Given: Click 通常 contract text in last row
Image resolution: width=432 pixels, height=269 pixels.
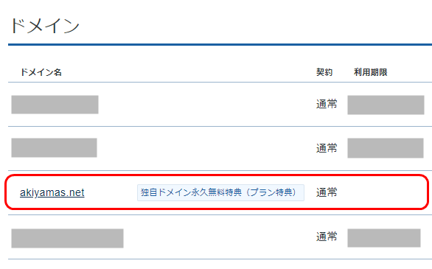Looking at the screenshot, I should pyautogui.click(x=327, y=237).
